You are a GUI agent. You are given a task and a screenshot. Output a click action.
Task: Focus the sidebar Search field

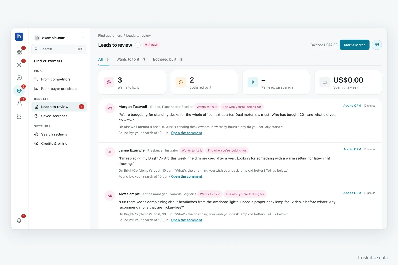click(x=59, y=49)
